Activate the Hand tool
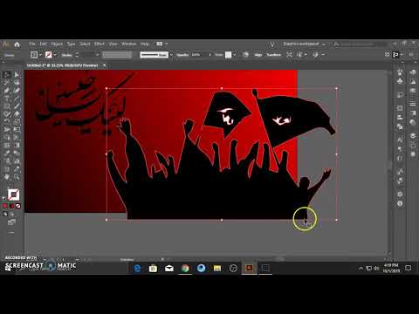The image size is (419, 314). click(x=7, y=177)
